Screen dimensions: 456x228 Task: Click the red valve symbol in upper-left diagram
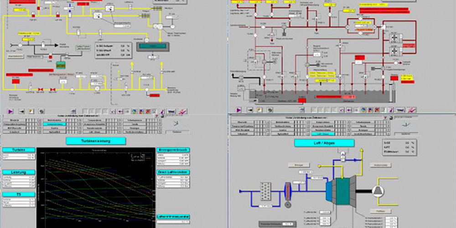[41, 89]
